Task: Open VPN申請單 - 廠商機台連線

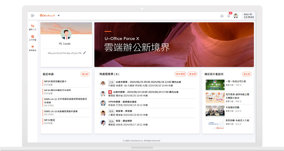Action: (122, 102)
